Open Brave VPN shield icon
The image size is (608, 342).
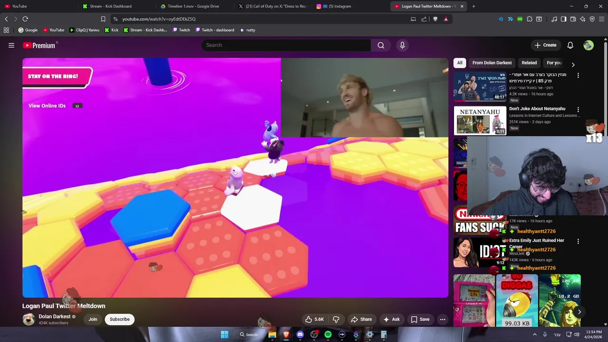tap(592, 19)
